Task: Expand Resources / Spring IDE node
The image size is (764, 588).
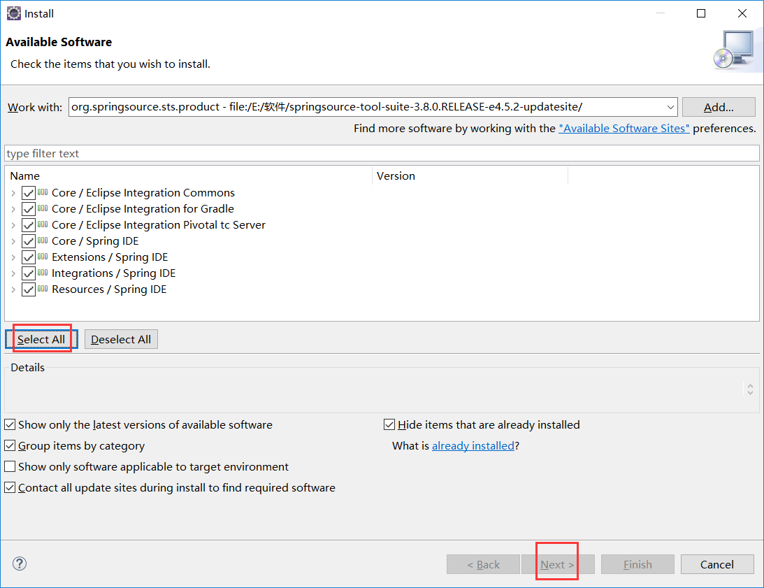Action: (13, 289)
